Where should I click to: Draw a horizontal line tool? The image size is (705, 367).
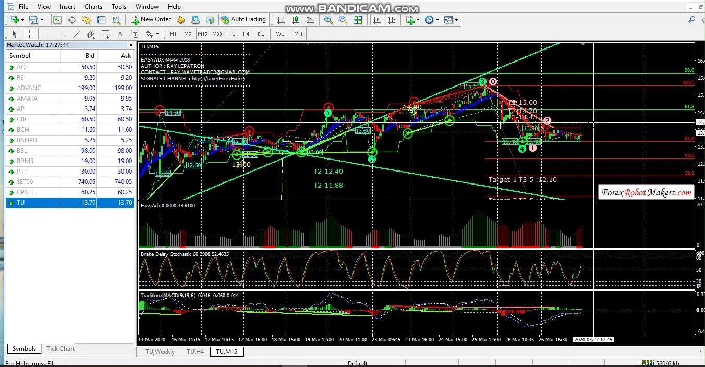click(x=62, y=34)
